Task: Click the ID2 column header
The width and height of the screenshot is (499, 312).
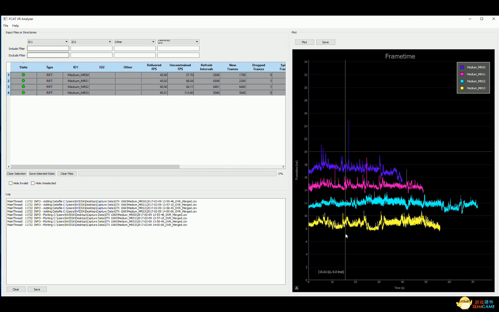Action: pos(102,67)
